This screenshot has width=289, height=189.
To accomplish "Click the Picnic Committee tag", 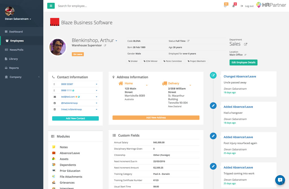I will coord(172,61).
